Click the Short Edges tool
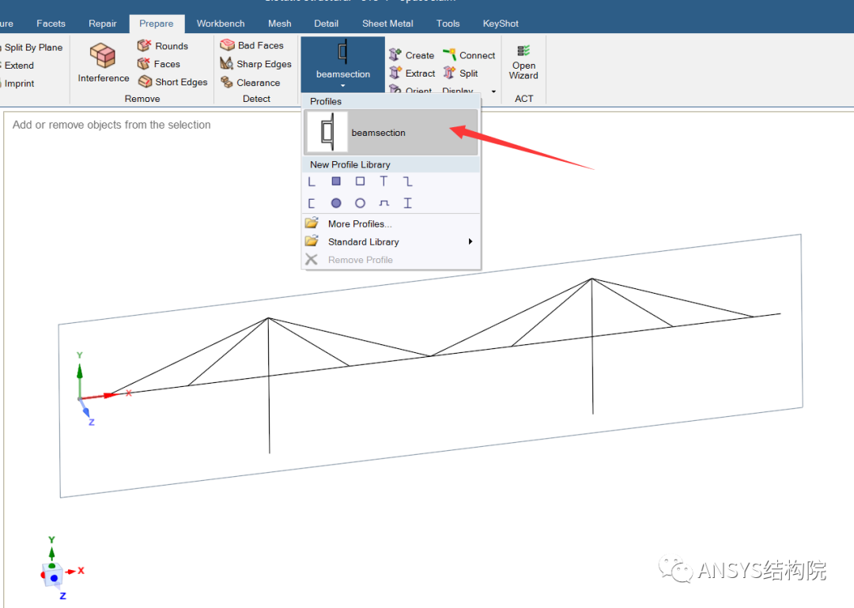 pyautogui.click(x=172, y=81)
